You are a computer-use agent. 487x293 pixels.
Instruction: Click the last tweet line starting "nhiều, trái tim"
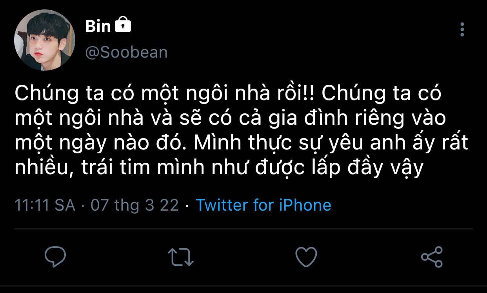pyautogui.click(x=219, y=167)
